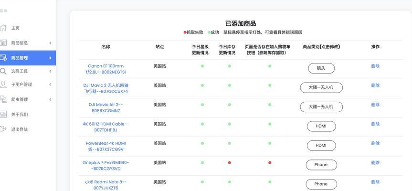
Task: Click 退出登陆 to log out
Action: coord(20,129)
